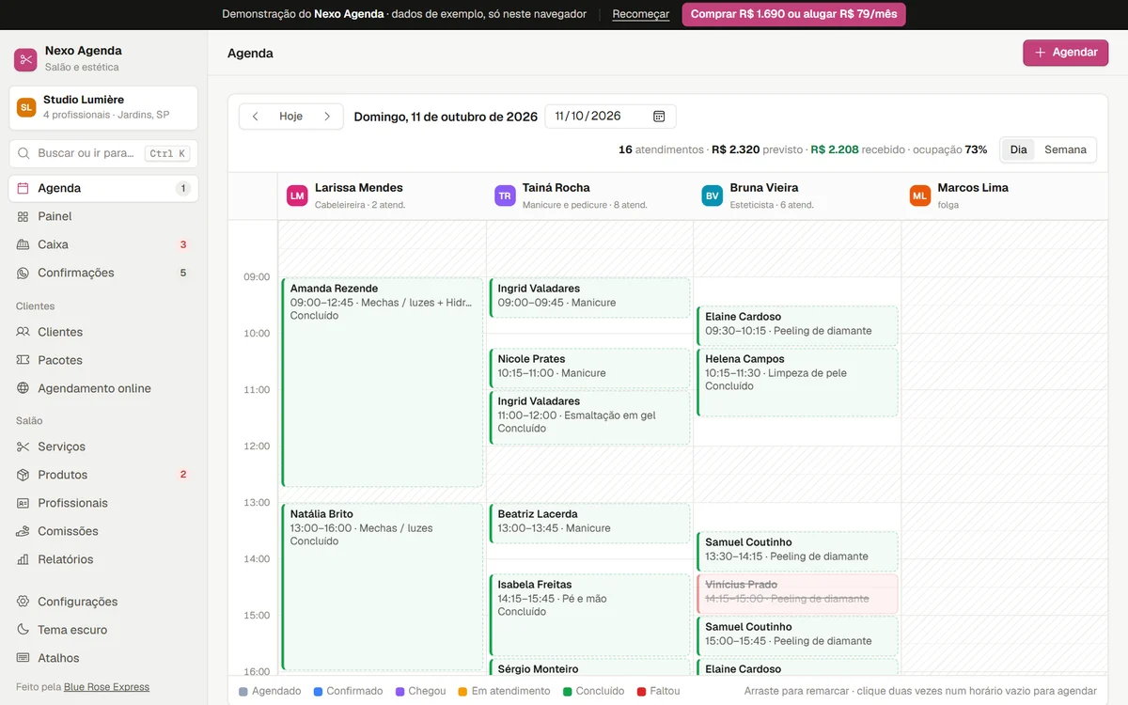Click the box icon beside Produtos
The width and height of the screenshot is (1128, 705).
coord(23,475)
